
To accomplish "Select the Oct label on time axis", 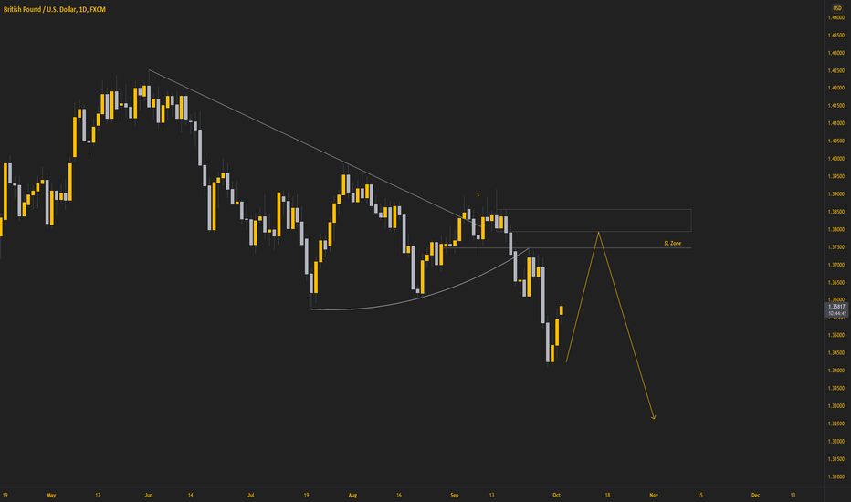I will tap(556, 495).
